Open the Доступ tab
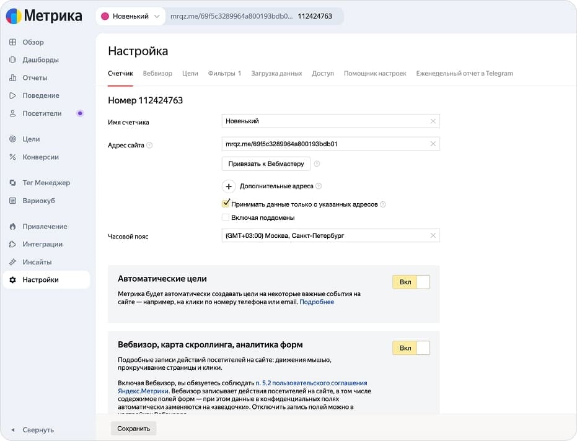Screen dimensions: 577x441 click(x=323, y=73)
